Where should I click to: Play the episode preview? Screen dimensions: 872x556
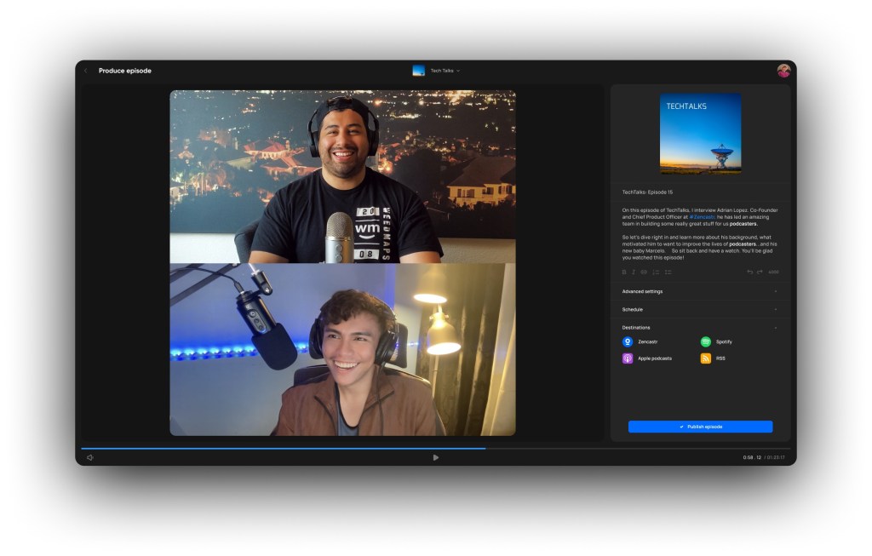435,457
